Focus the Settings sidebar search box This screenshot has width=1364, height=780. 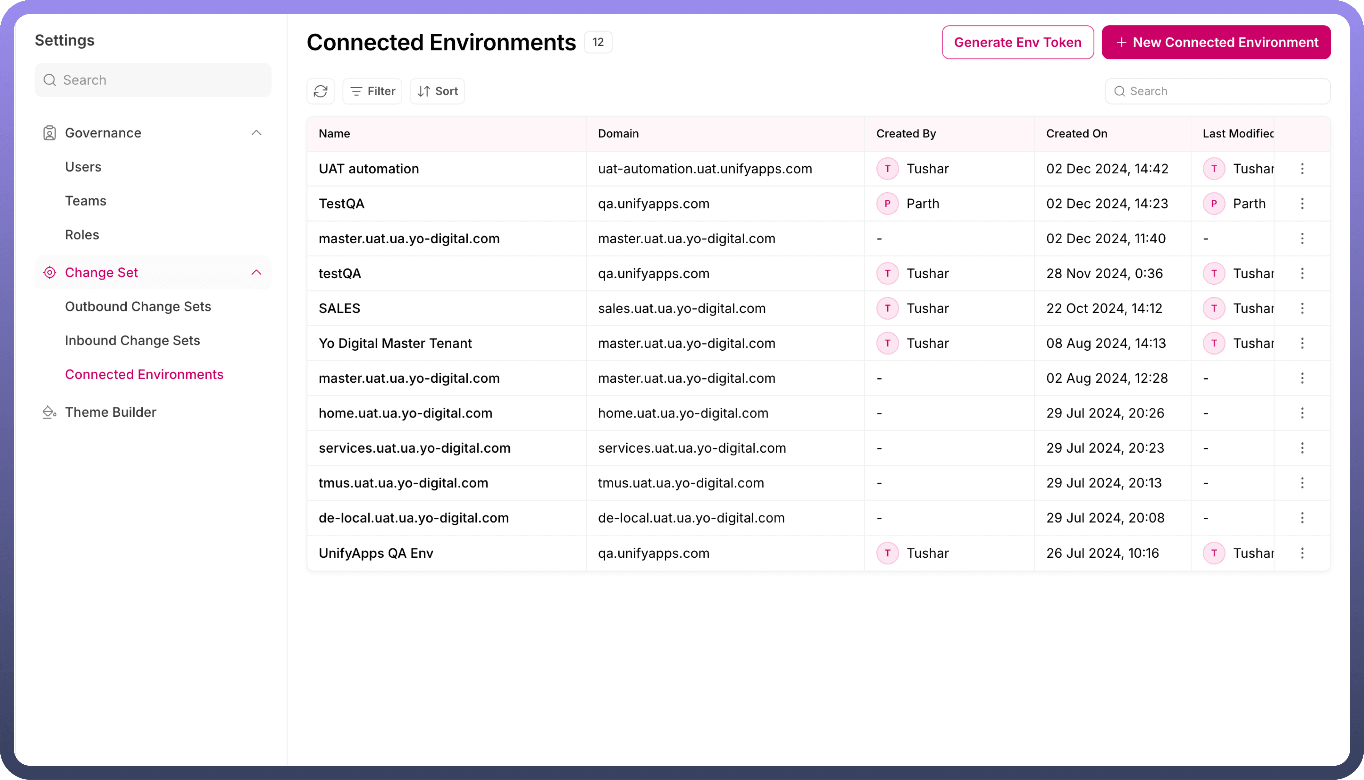click(153, 80)
